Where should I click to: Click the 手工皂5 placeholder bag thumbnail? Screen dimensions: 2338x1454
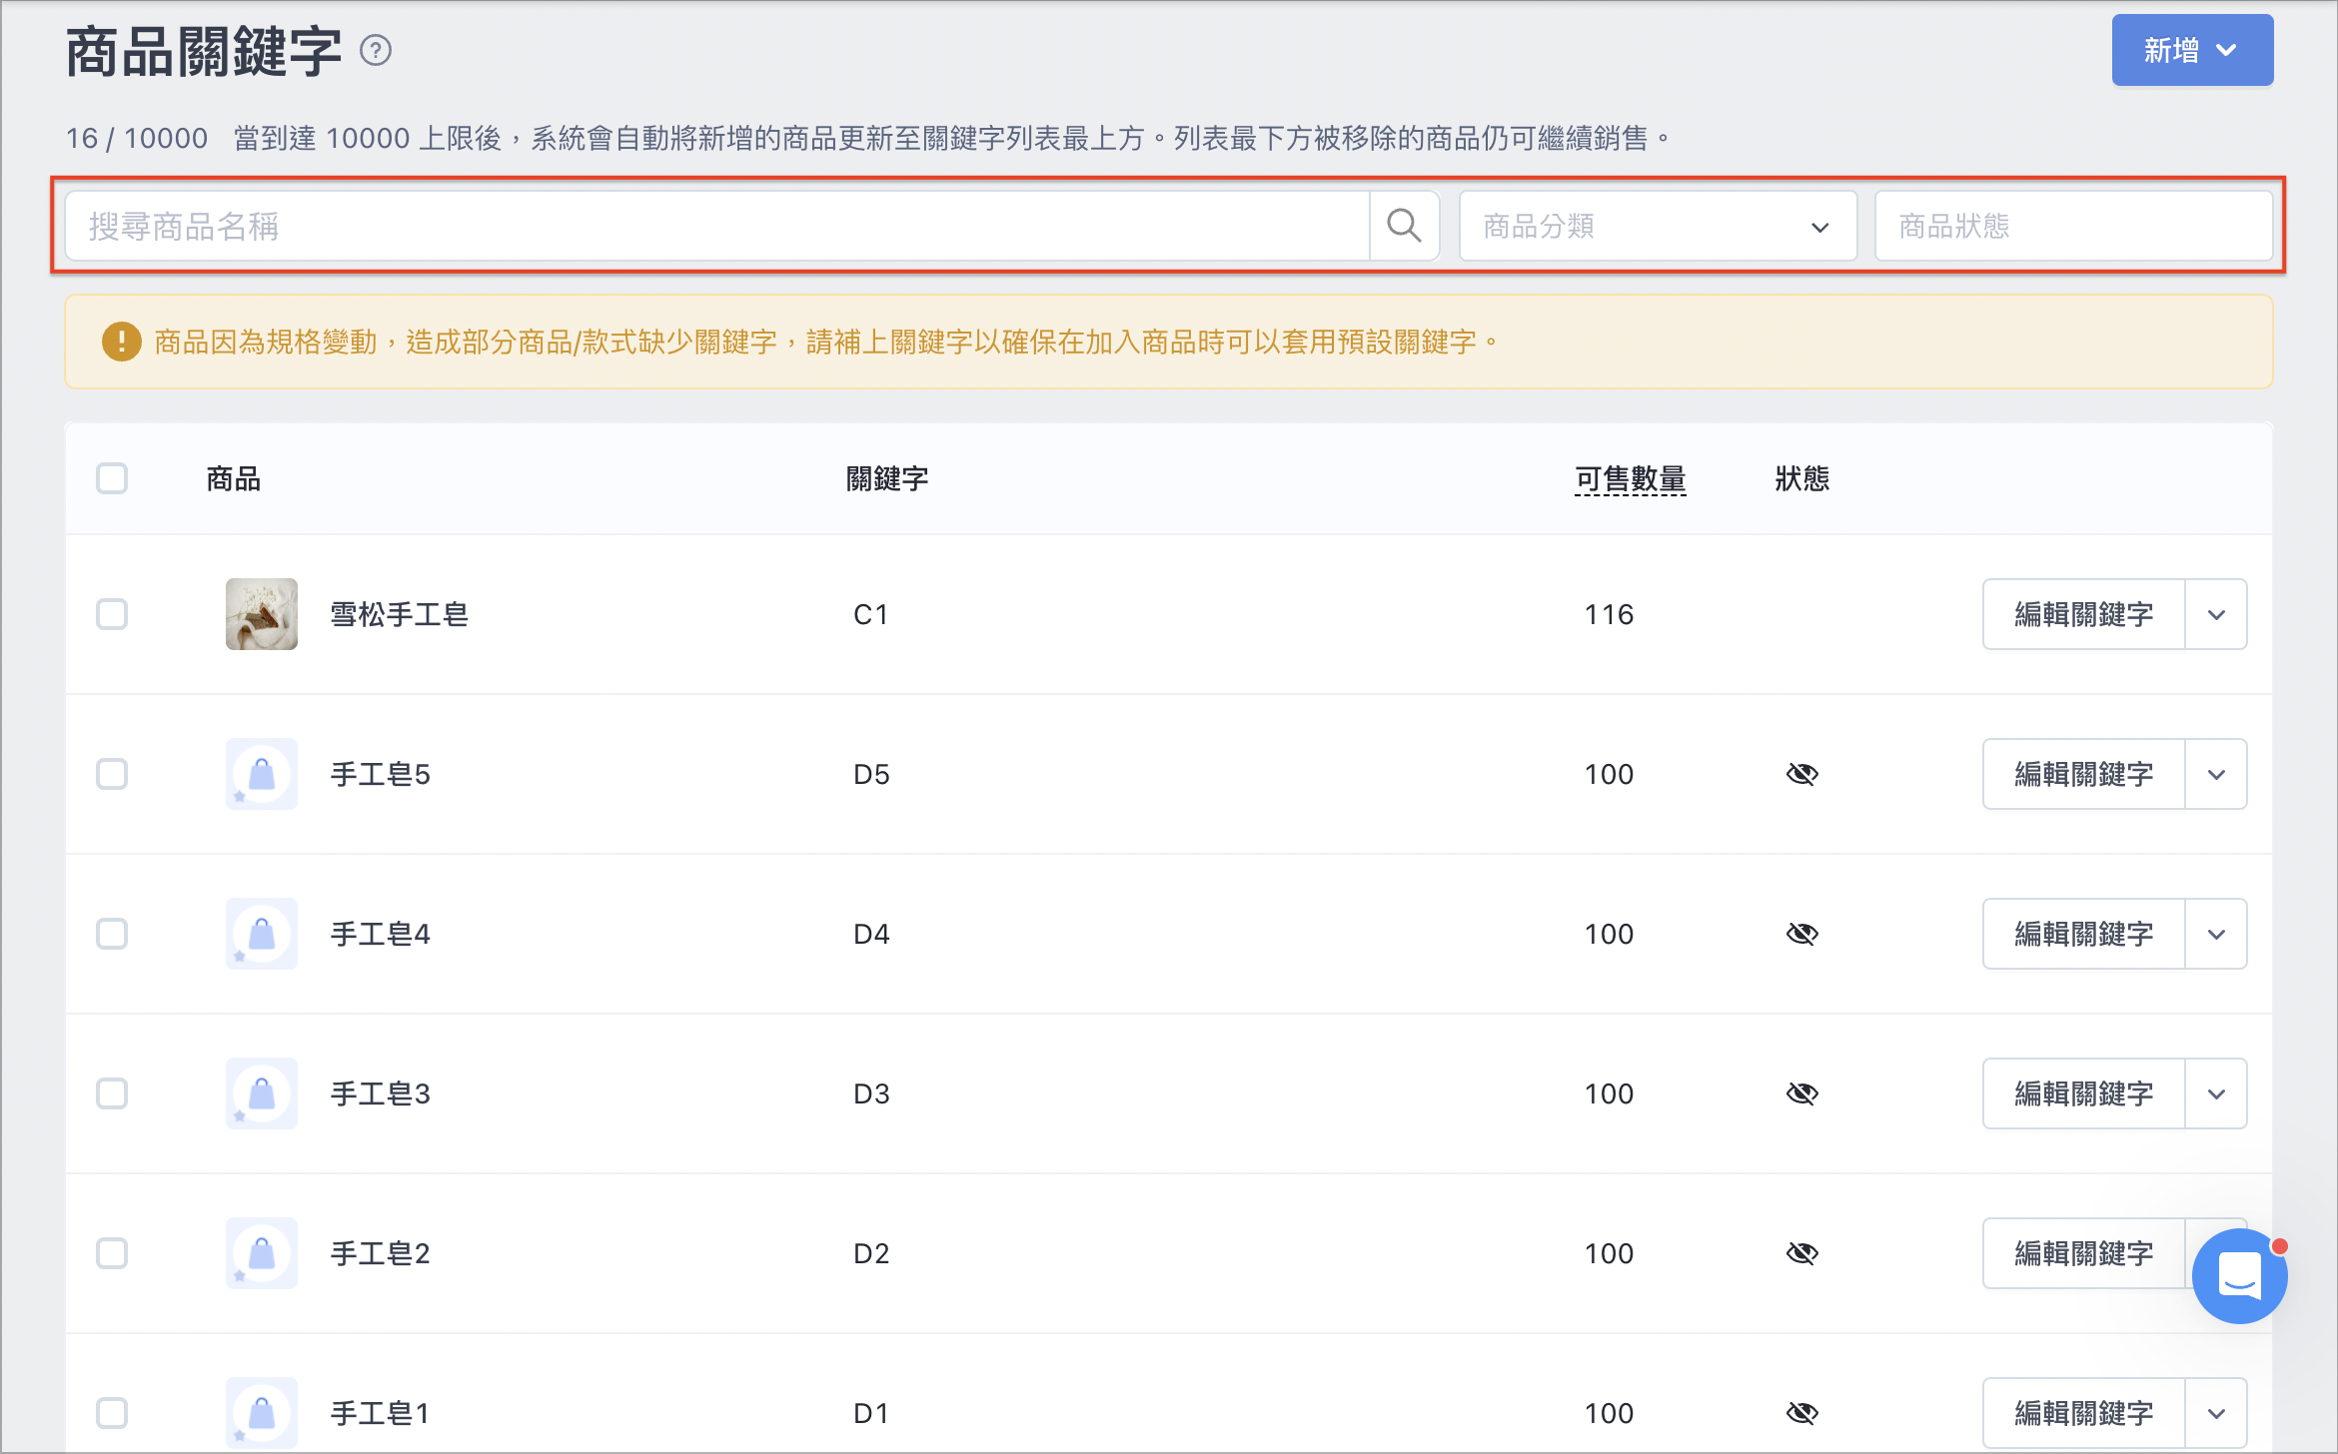(x=262, y=774)
